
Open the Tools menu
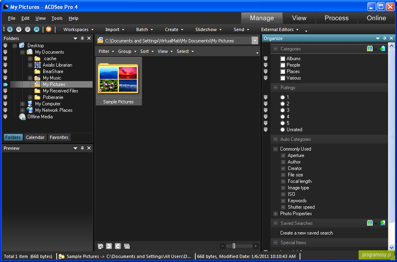[57, 18]
